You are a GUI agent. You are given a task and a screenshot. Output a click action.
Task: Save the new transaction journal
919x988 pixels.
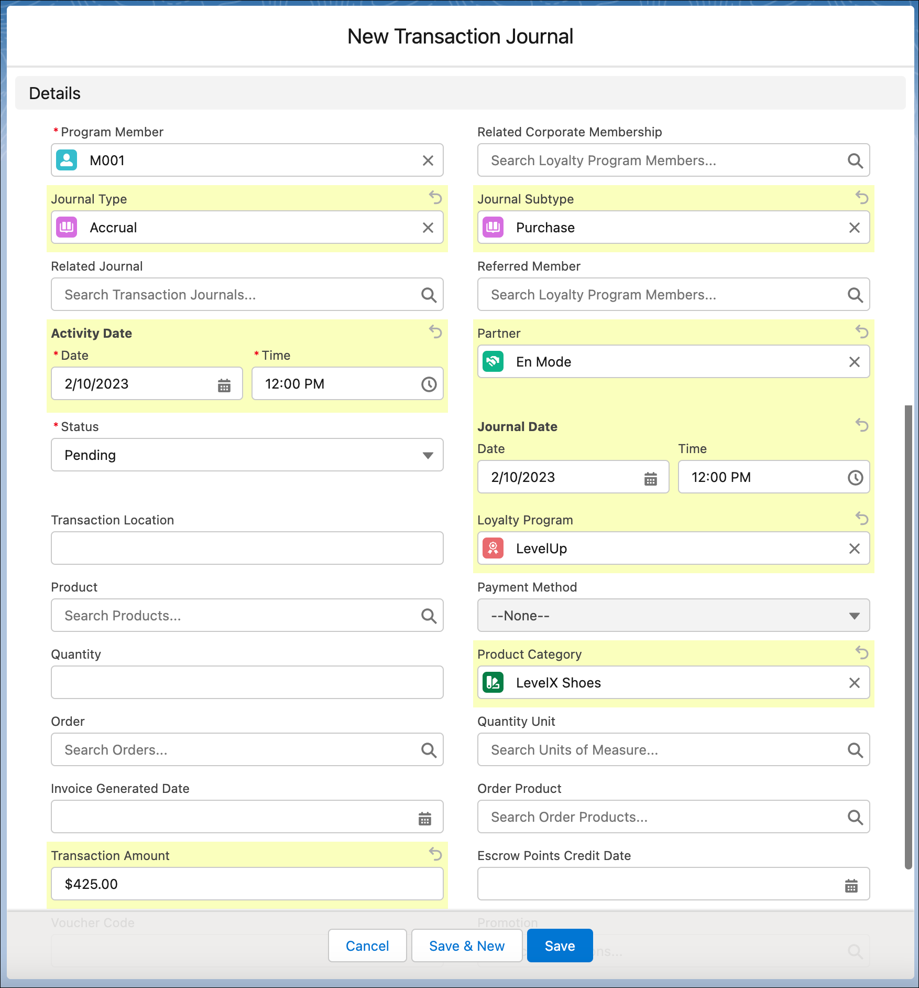click(x=560, y=946)
